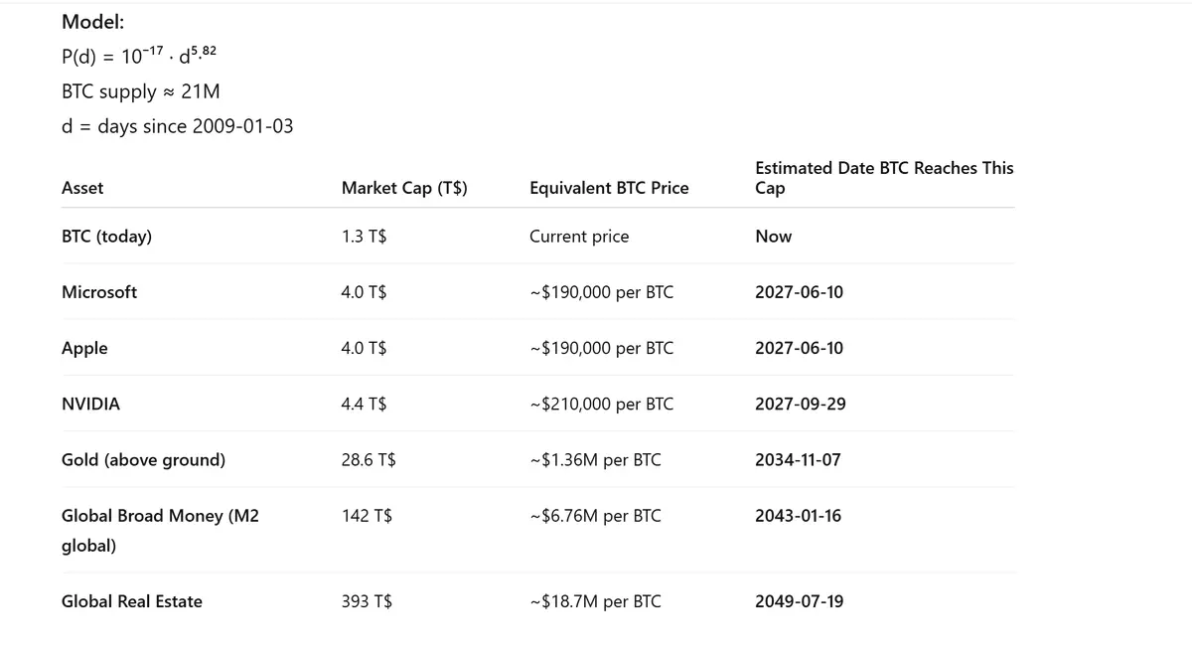Click the "Apple" asset cell

(84, 348)
